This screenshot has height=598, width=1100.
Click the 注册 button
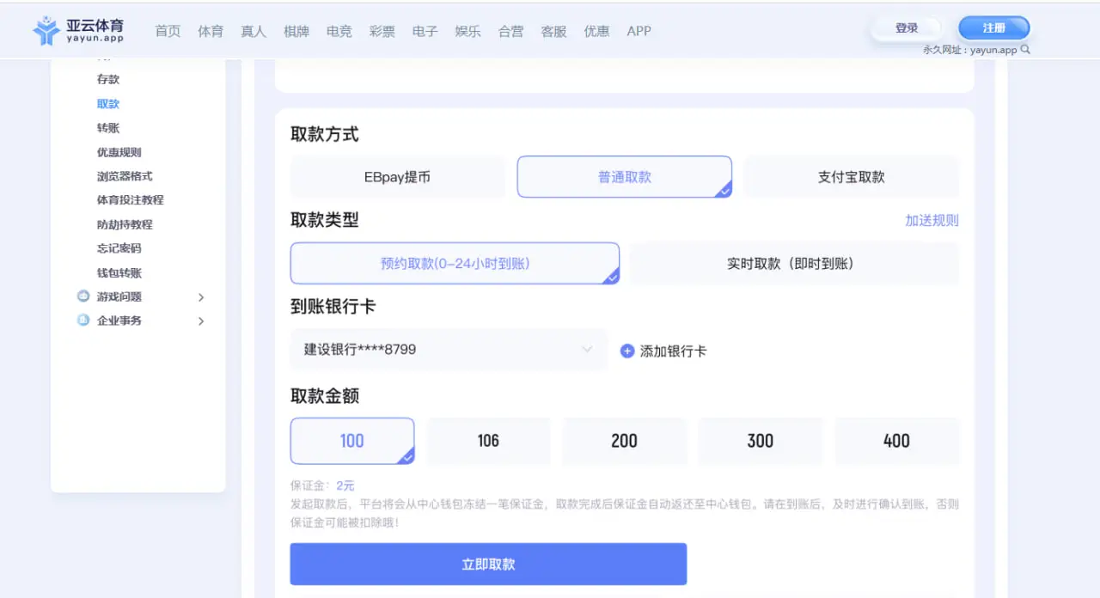point(994,28)
